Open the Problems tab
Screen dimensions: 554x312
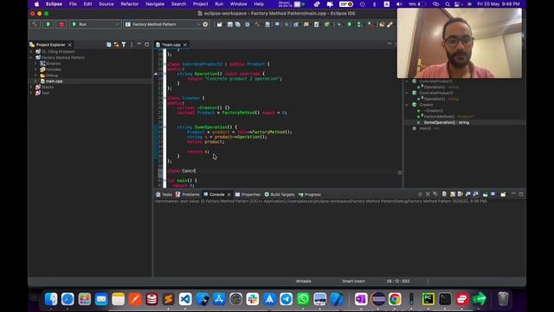pyautogui.click(x=188, y=194)
